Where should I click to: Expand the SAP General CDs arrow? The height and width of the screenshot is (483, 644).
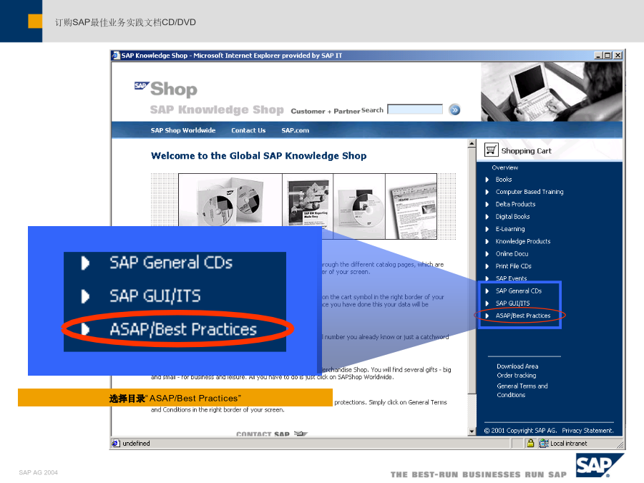tap(487, 291)
